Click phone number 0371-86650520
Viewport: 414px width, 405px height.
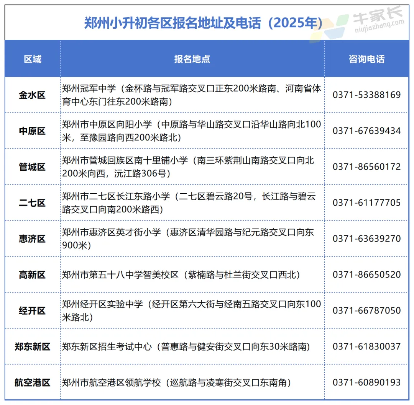367,274
